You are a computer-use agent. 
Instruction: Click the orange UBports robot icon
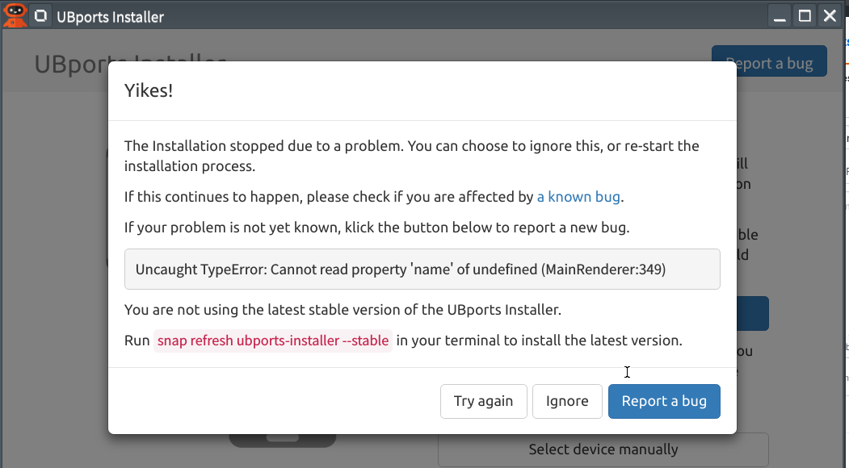[x=14, y=15]
